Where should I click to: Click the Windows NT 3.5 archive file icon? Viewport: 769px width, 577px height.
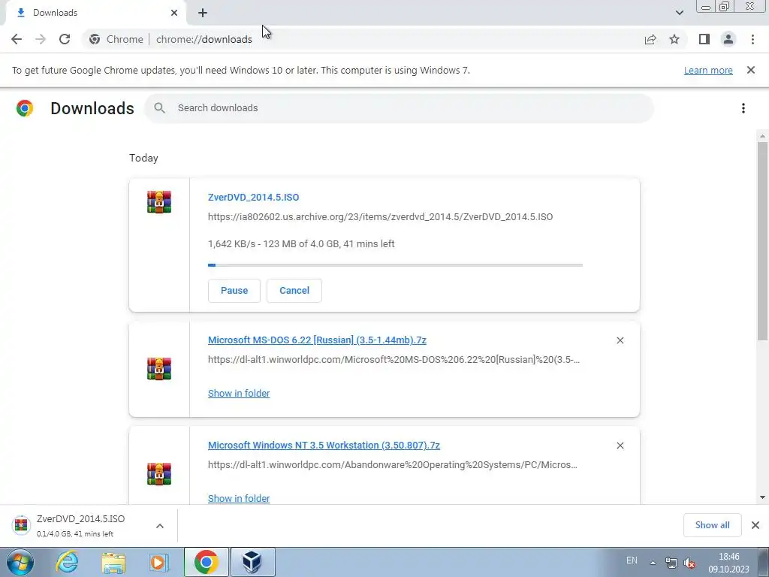coord(159,473)
